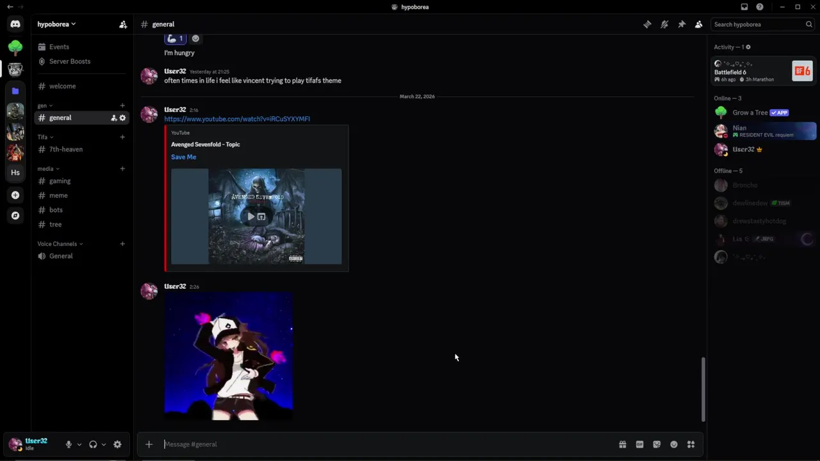Open Save Me video title link

point(183,157)
